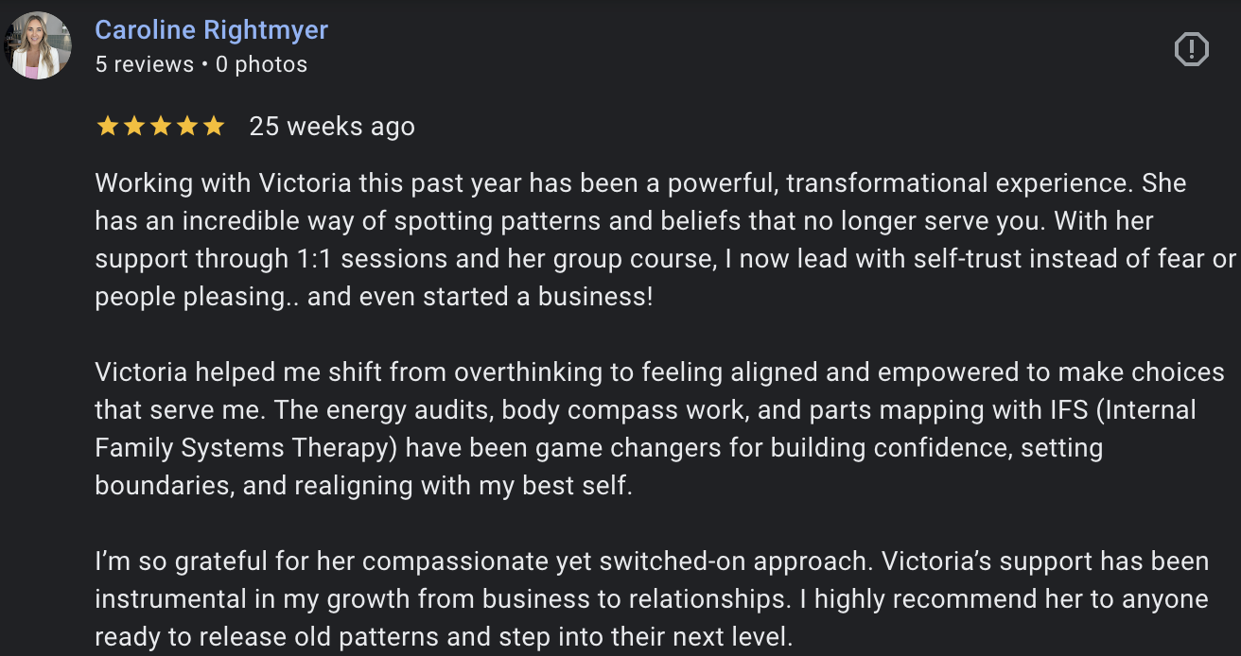Click the third gold rating star
Screen dimensions: 1241x656
(160, 126)
